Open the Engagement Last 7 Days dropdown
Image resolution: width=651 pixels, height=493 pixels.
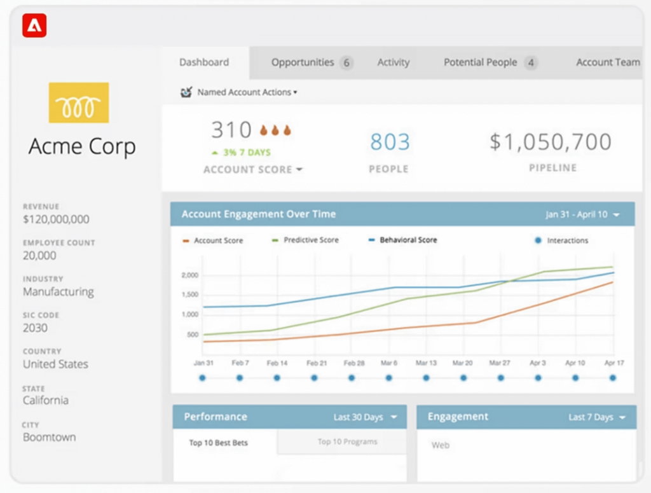(x=597, y=417)
